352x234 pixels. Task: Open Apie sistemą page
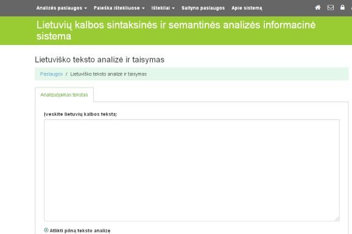tap(247, 8)
